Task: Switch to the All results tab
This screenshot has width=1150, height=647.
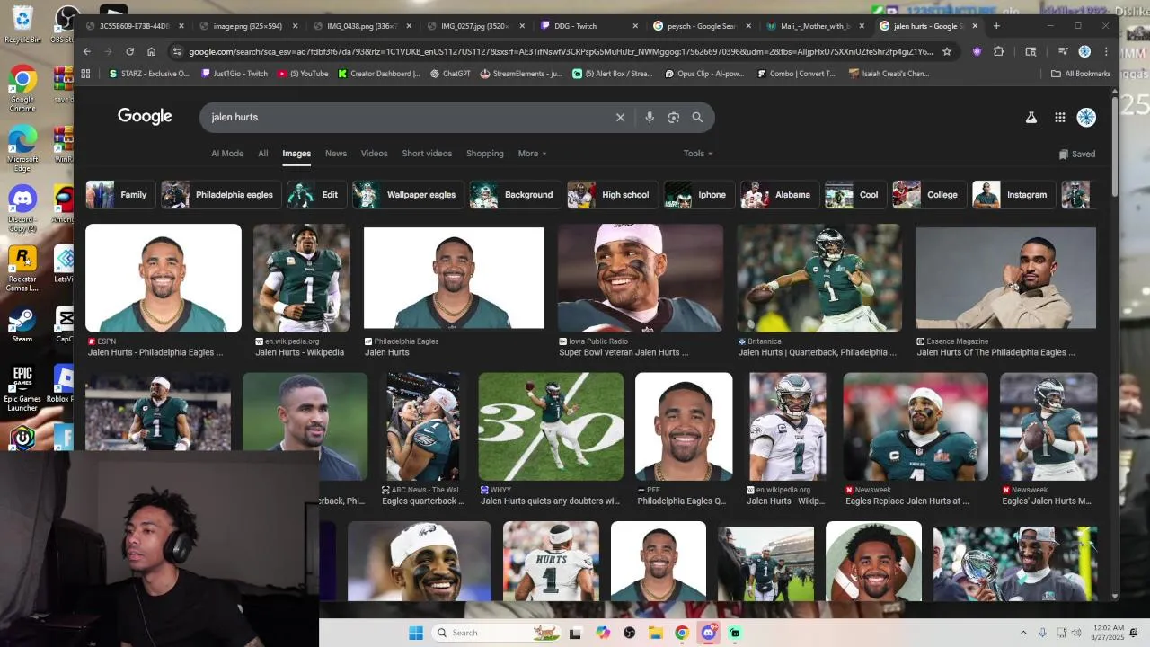Action: 263,154
